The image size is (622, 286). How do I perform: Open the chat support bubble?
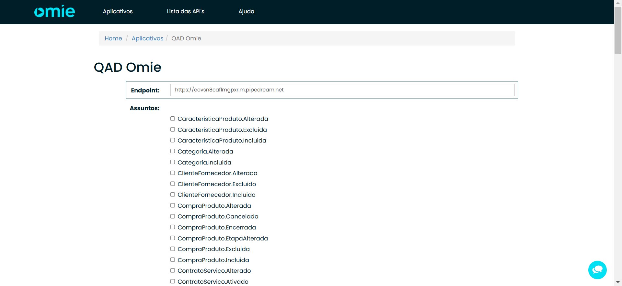pos(597,270)
